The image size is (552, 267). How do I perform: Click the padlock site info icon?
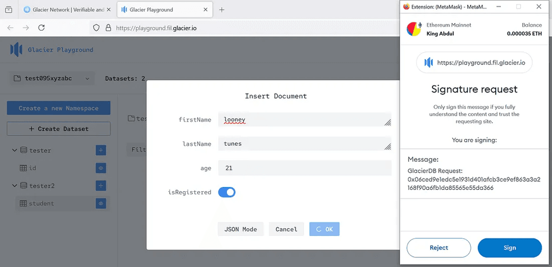(108, 28)
